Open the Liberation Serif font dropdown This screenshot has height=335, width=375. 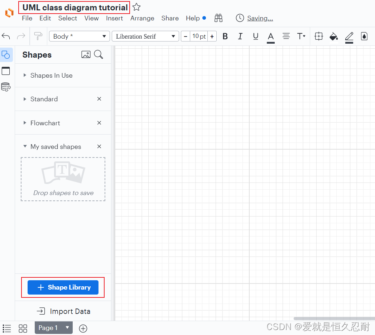[145, 36]
